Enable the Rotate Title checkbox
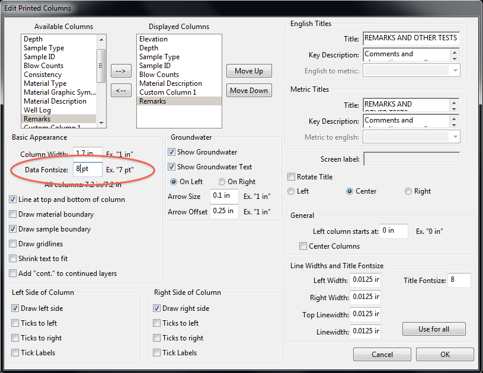 click(x=291, y=177)
